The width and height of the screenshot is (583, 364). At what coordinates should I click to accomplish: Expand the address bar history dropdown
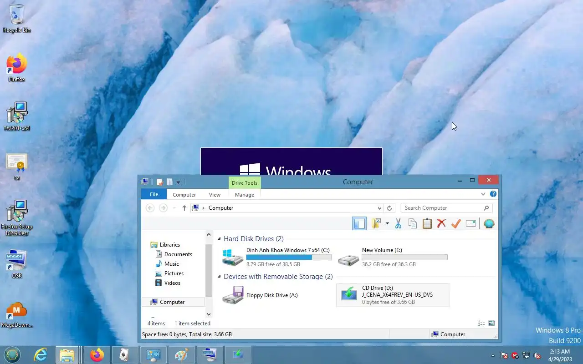pos(379,208)
